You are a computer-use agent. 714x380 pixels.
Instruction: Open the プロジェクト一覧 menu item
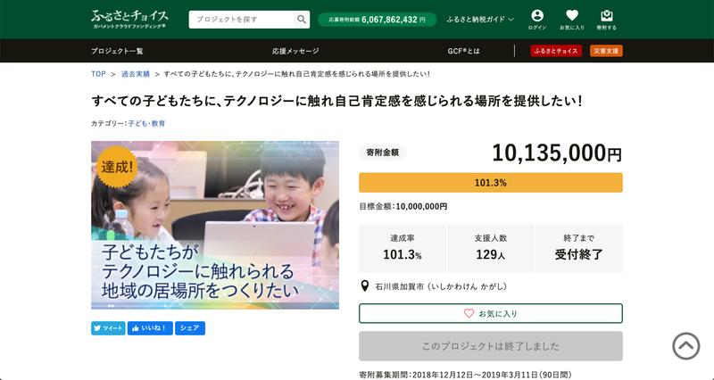[117, 51]
